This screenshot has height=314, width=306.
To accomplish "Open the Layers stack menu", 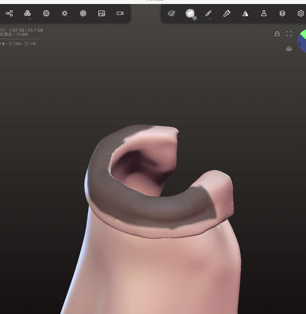I will point(282,13).
